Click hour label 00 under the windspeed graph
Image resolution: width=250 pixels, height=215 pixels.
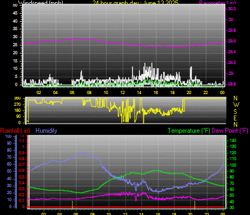coord(222,92)
